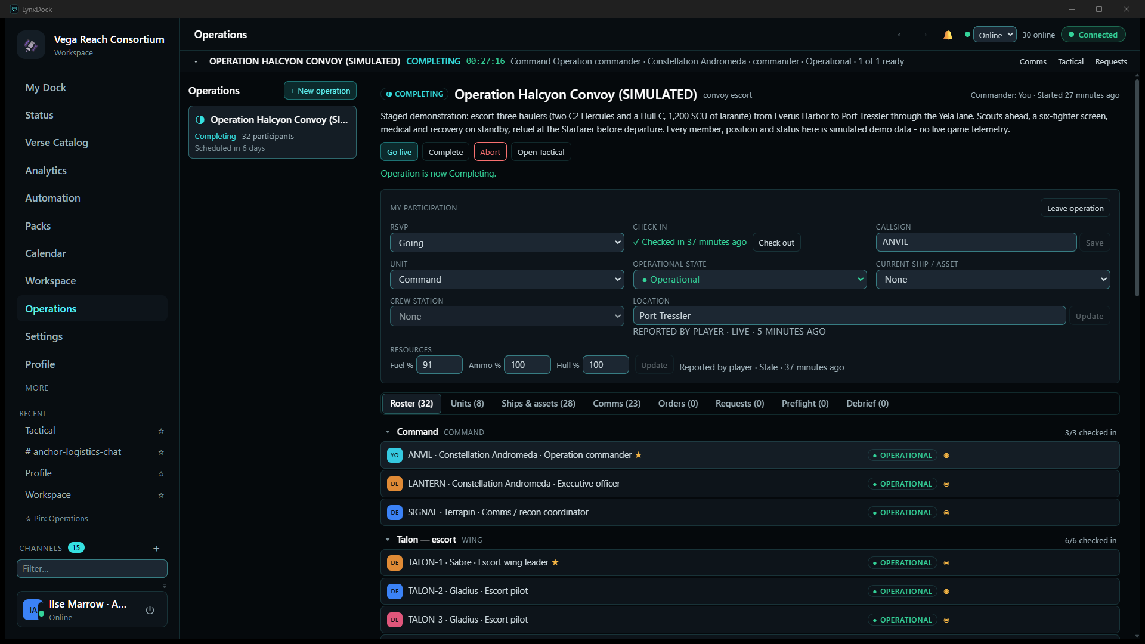The image size is (1145, 644).
Task: Add a channel with the plus icon
Action: coord(156,548)
